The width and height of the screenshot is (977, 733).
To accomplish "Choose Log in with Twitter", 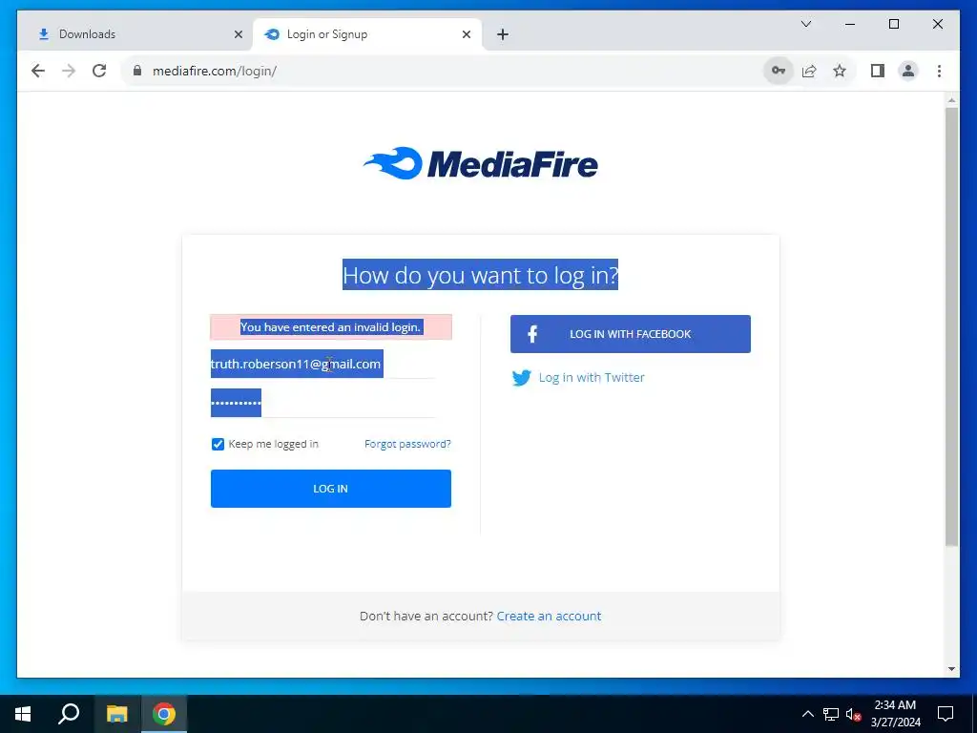I will pos(577,378).
